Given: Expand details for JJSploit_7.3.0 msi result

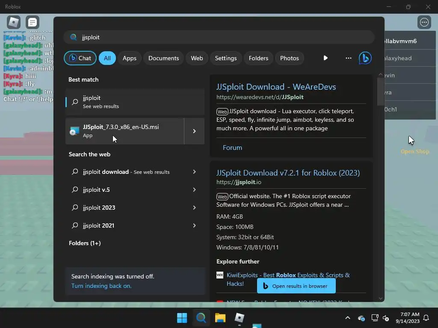Looking at the screenshot, I should click(195, 131).
